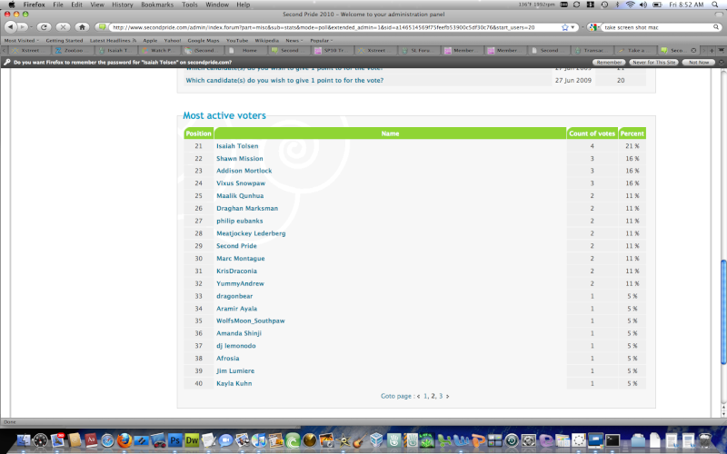Launch Photoshop from the Dock
The width and height of the screenshot is (727, 454).
174,440
